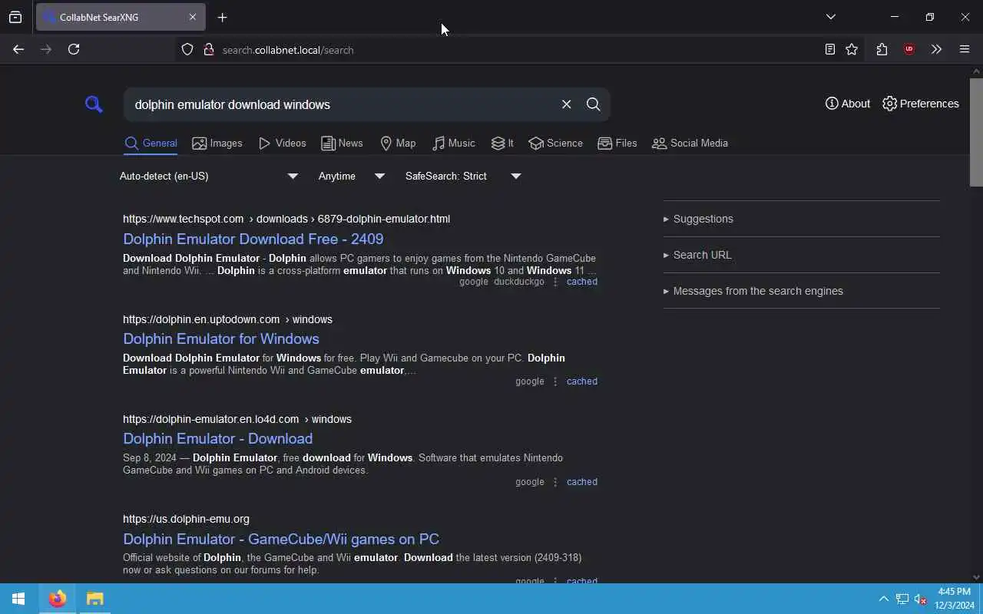The height and width of the screenshot is (614, 983).
Task: Toggle reader view icon
Action: pyautogui.click(x=830, y=49)
